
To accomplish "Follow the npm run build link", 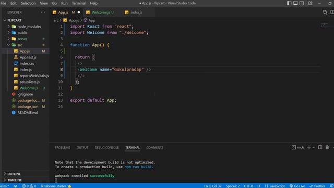I will 138,167.
